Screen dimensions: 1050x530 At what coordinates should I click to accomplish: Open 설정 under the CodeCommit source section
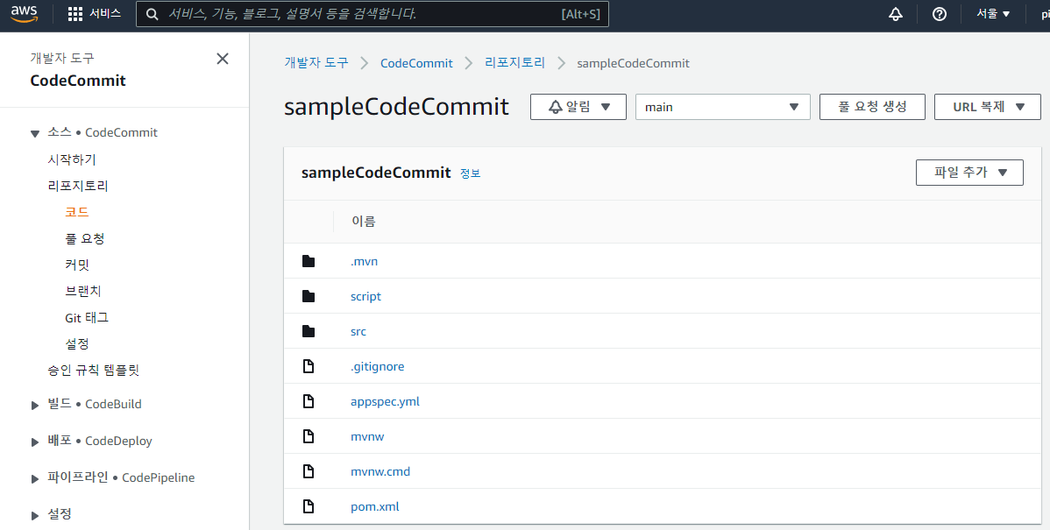pos(77,343)
